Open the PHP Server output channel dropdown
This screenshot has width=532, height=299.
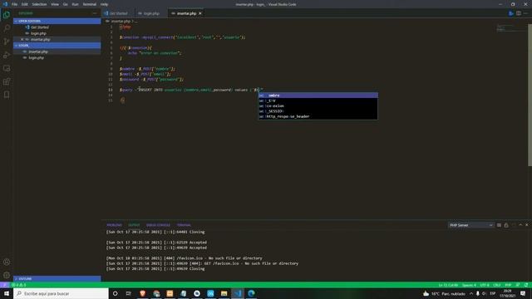click(471, 225)
